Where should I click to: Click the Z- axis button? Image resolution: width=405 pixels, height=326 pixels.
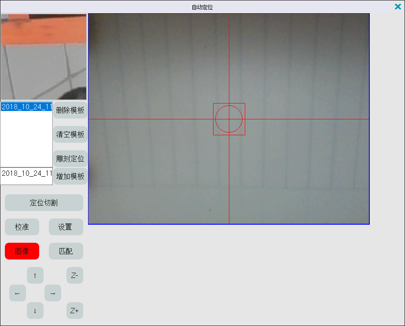click(x=74, y=275)
